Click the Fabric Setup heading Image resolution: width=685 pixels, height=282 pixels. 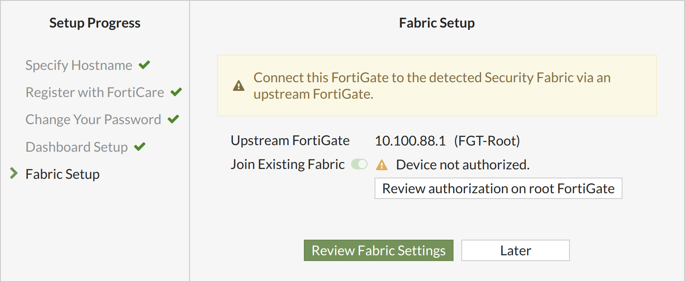tap(437, 23)
